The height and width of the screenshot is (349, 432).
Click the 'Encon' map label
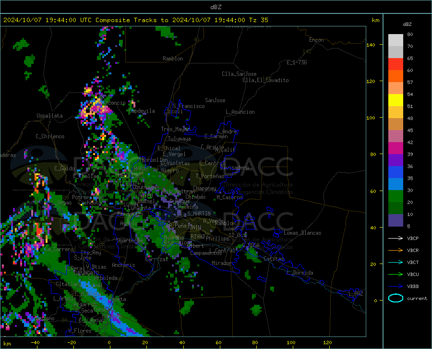click(316, 40)
